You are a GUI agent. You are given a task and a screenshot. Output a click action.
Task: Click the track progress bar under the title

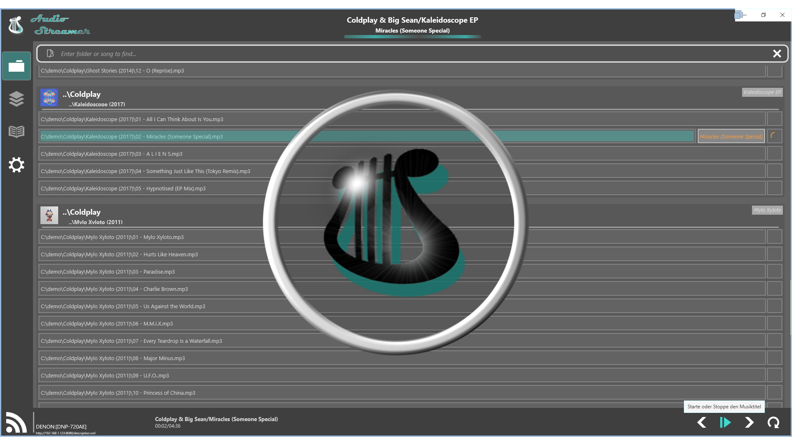click(412, 37)
